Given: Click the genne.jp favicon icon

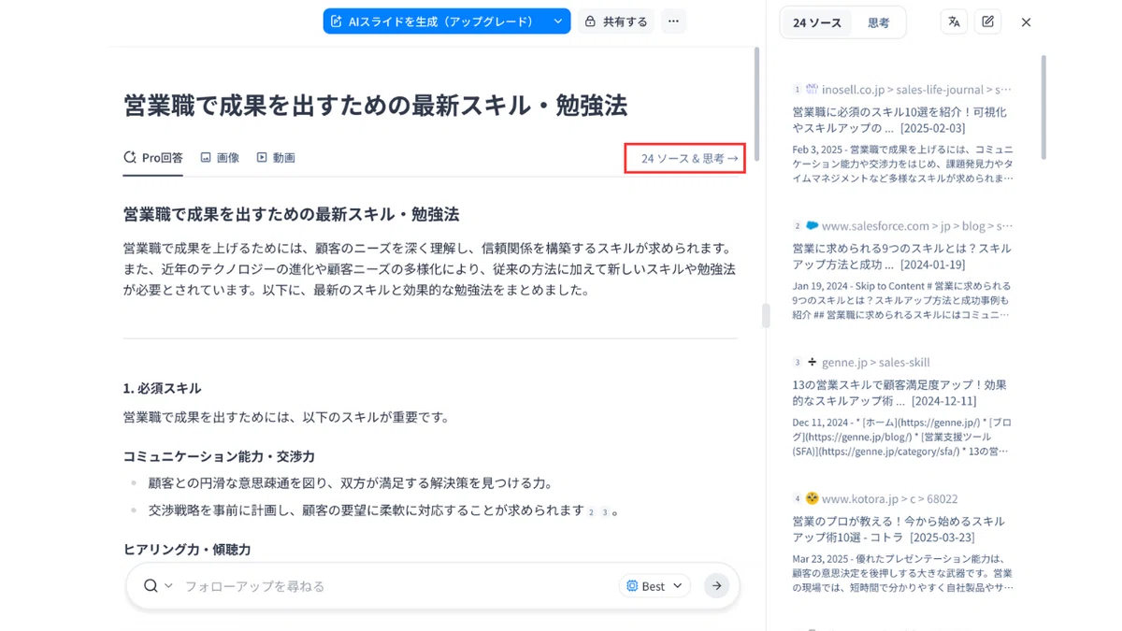Looking at the screenshot, I should point(812,362).
